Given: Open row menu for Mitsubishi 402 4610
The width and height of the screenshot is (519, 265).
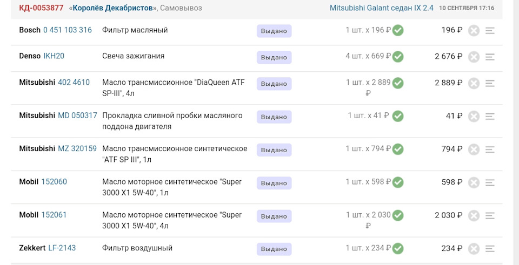Looking at the screenshot, I should (x=490, y=84).
